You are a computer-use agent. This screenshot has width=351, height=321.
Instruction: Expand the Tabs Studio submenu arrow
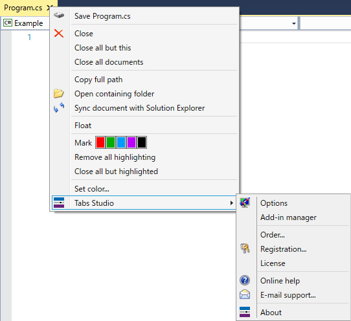(x=231, y=203)
